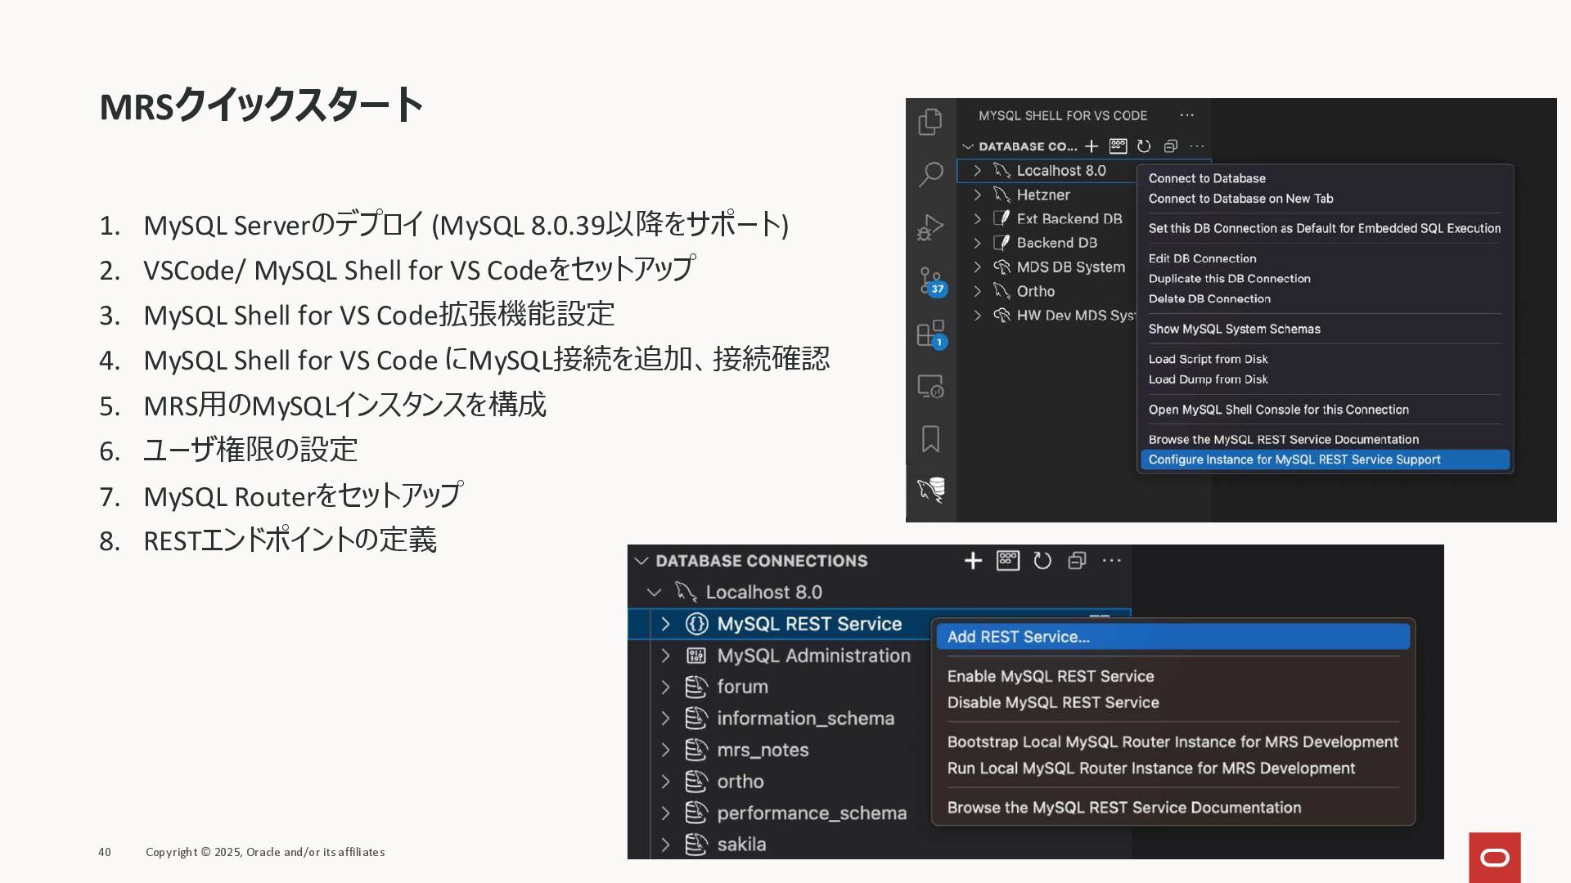Click the DB notebook icon in DATABASE CONNECTIONS
Screen dimensions: 1571x883
tap(1007, 560)
